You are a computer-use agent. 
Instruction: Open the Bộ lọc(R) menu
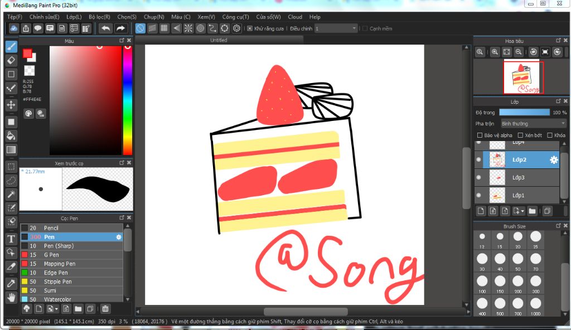(99, 17)
